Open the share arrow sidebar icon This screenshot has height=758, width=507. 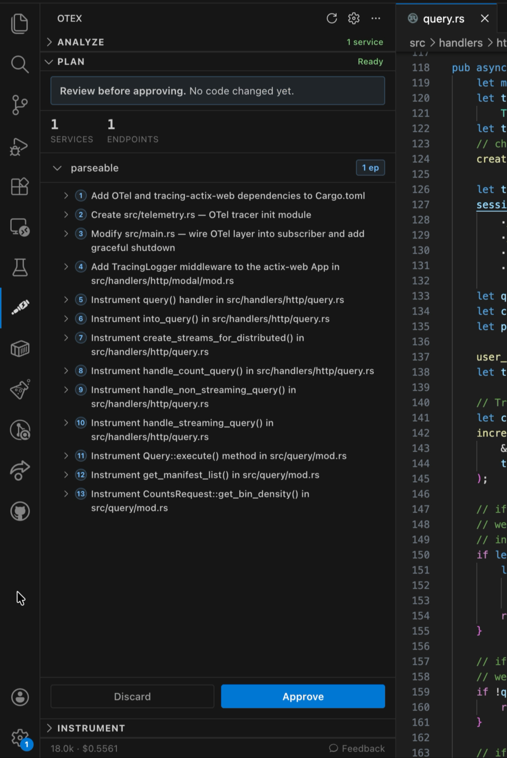tap(19, 470)
